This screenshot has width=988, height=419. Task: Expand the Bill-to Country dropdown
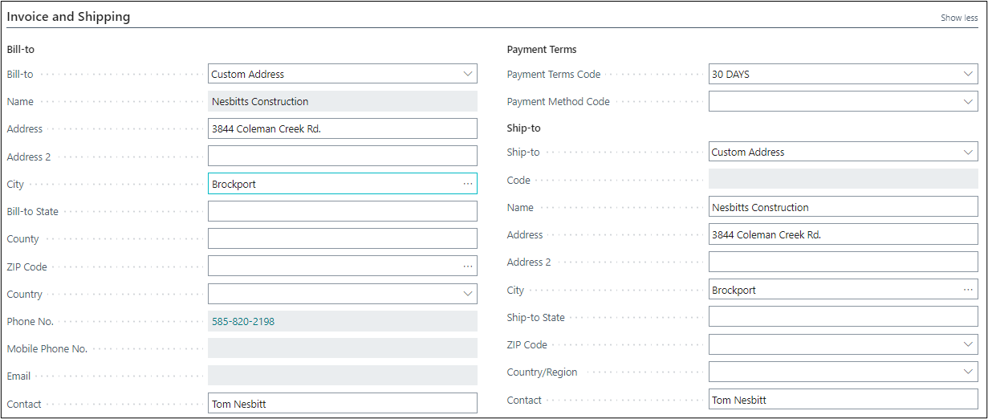coord(468,294)
